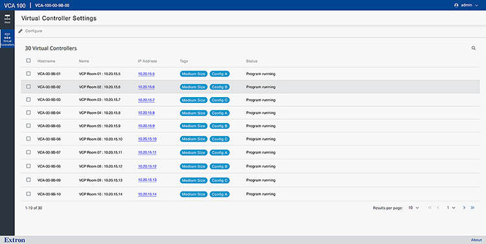Click the pencil Configure icon
The image size is (486, 244).
coord(21,31)
